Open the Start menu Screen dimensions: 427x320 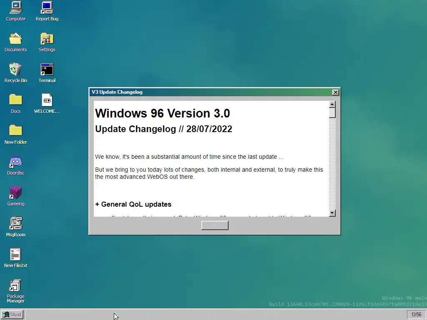tap(12, 315)
